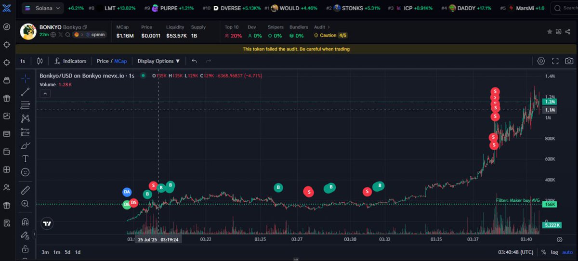578x261 pixels.
Task: Click the Caution 4/5 audit badge
Action: [330, 36]
